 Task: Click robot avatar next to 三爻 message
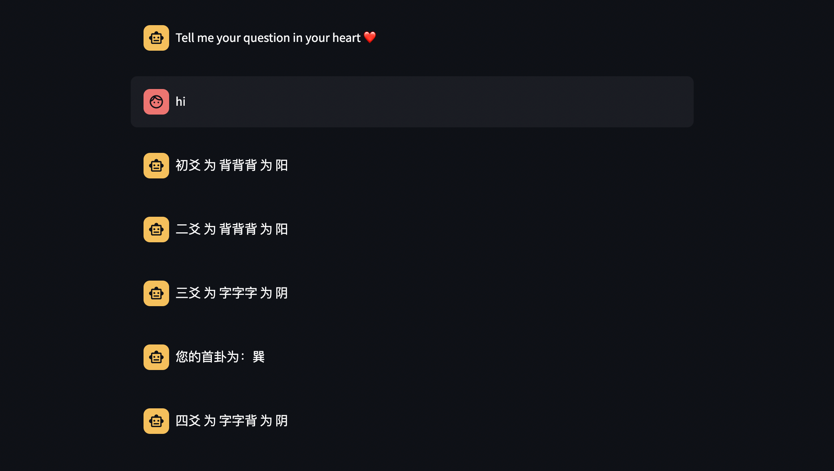tap(156, 293)
